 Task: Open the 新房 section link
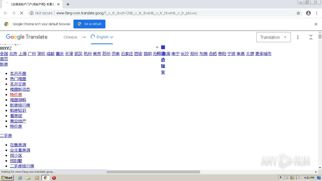coord(4,64)
